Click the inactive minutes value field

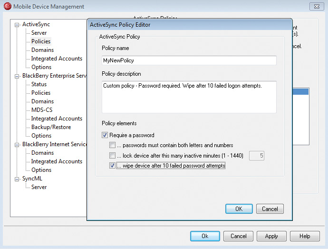(x=257, y=156)
